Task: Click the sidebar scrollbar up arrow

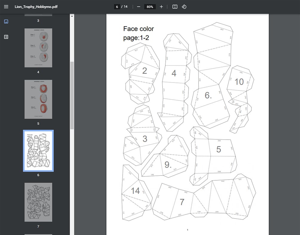Action: coord(72,16)
